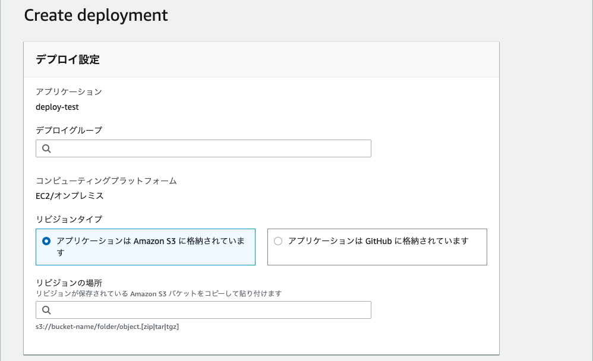The width and height of the screenshot is (593, 361).
Task: Click the Create deployment page heading
Action: pos(96,15)
